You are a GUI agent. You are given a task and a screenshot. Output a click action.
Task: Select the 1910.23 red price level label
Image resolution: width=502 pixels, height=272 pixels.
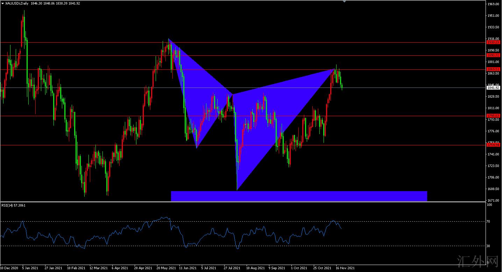(x=493, y=42)
